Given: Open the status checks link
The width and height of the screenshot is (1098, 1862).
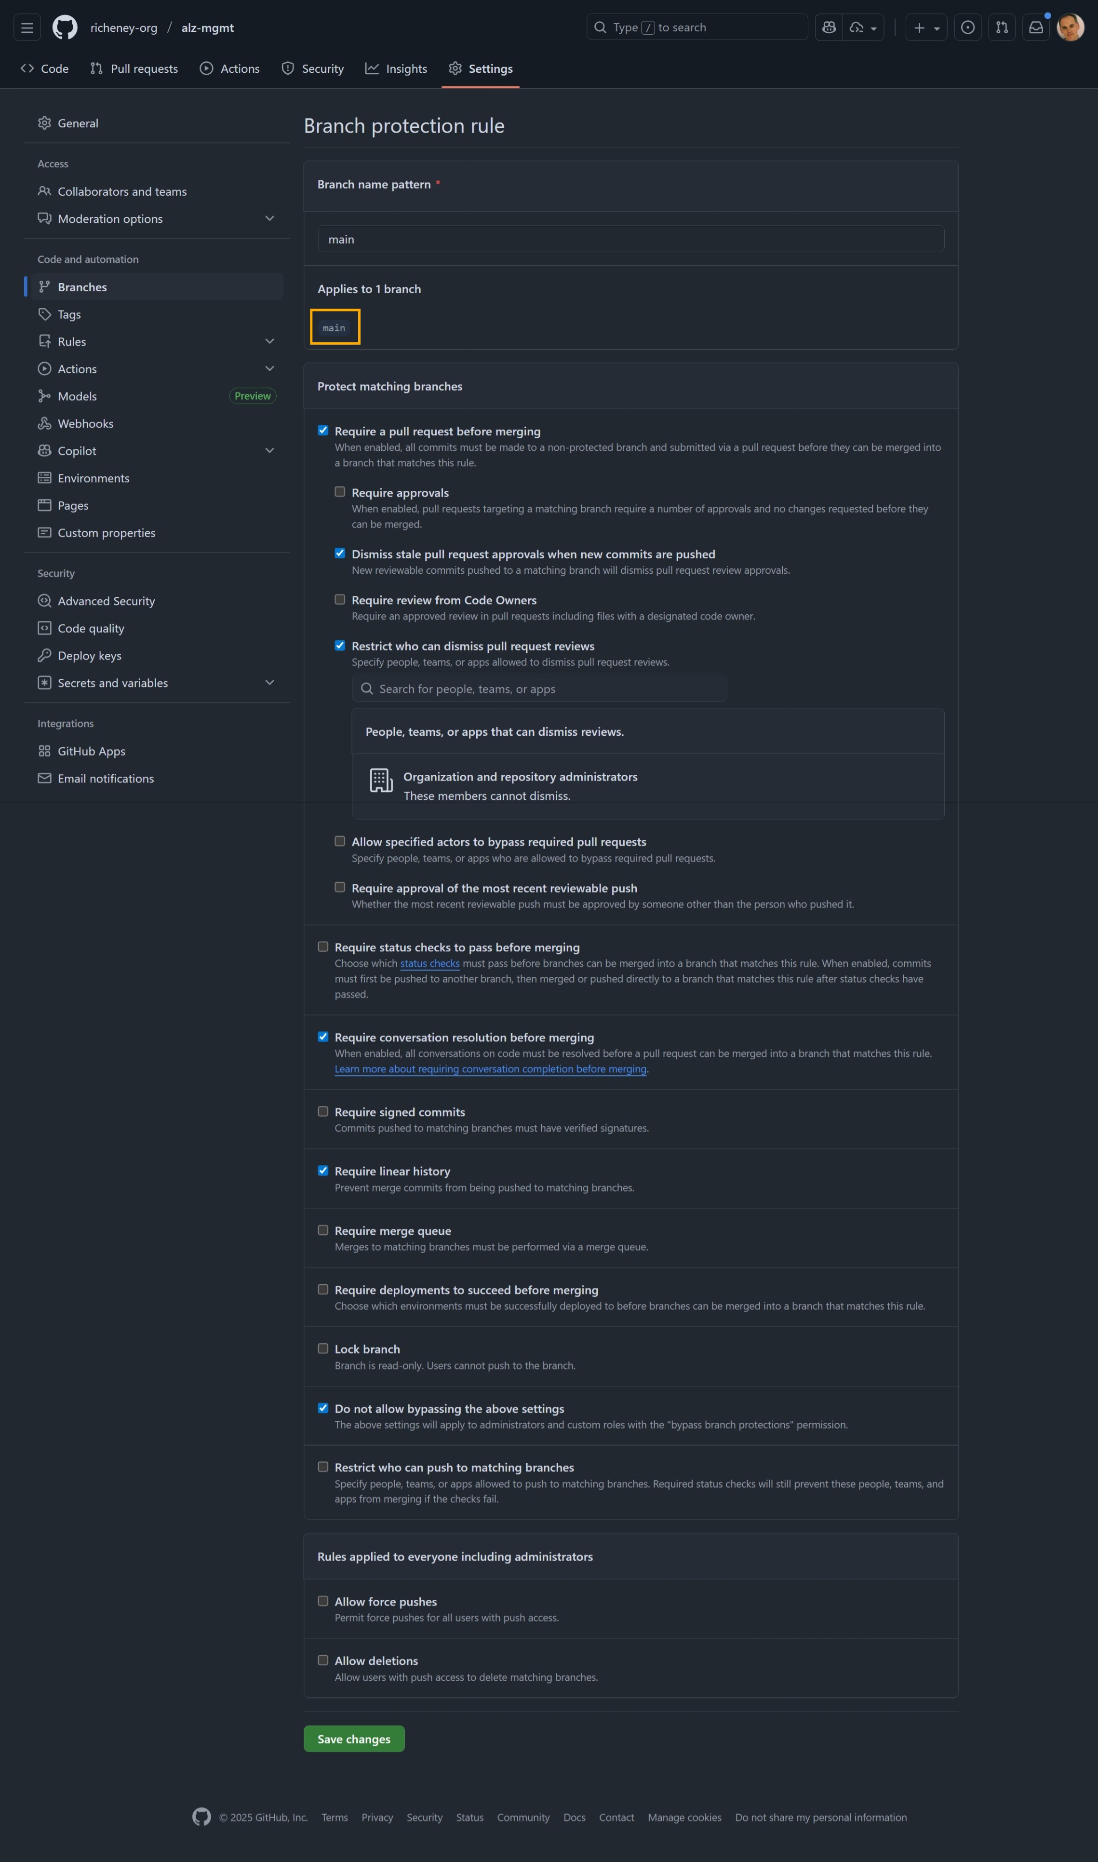Looking at the screenshot, I should (x=429, y=963).
